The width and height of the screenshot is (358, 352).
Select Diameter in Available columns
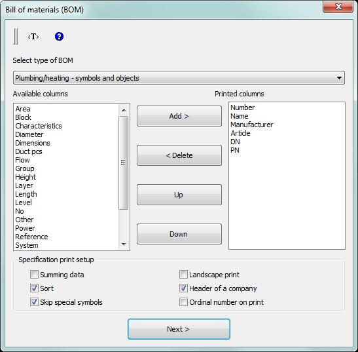(x=29, y=134)
